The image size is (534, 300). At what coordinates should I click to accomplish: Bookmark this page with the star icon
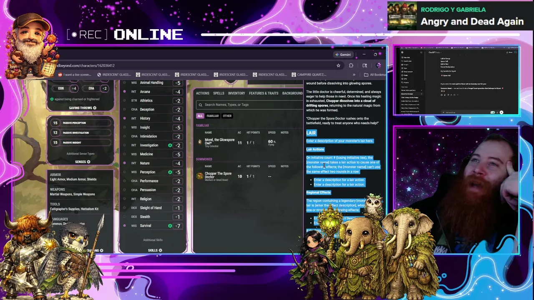click(x=338, y=65)
